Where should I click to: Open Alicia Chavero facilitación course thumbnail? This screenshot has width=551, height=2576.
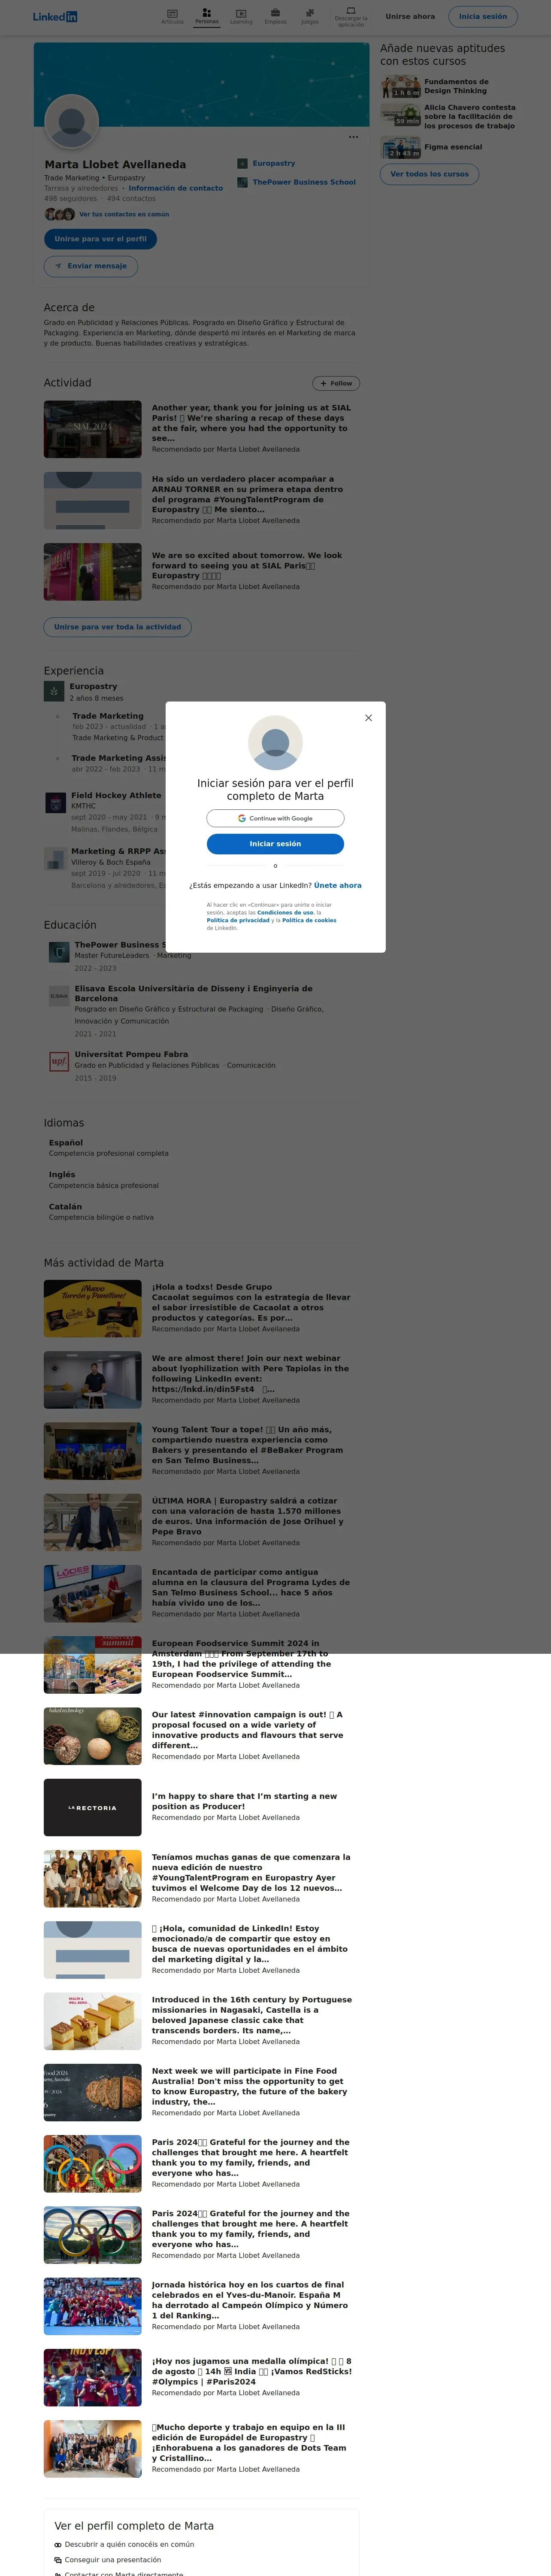(400, 116)
